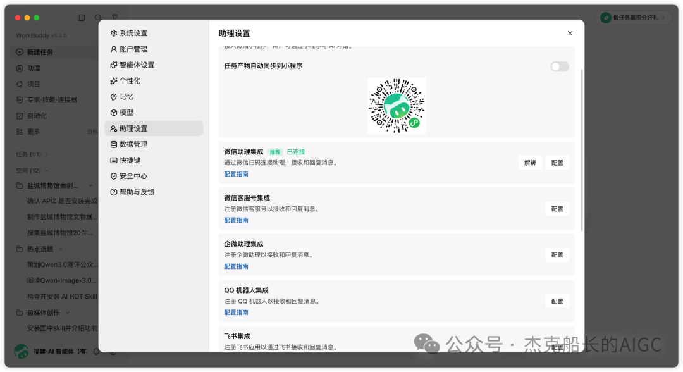Expand the 任务 (51) section chevron
The height and width of the screenshot is (372, 683).
(47, 154)
